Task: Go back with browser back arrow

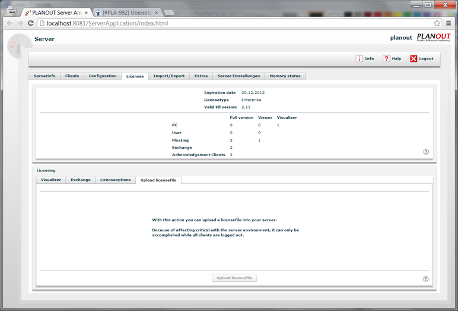Action: tap(9, 23)
